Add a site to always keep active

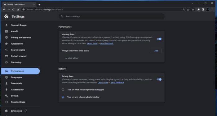(x=156, y=50)
